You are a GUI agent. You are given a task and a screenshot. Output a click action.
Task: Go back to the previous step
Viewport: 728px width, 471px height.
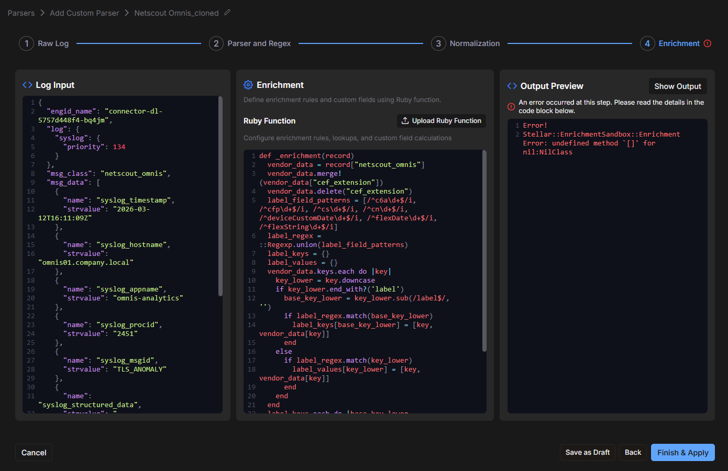pos(633,453)
